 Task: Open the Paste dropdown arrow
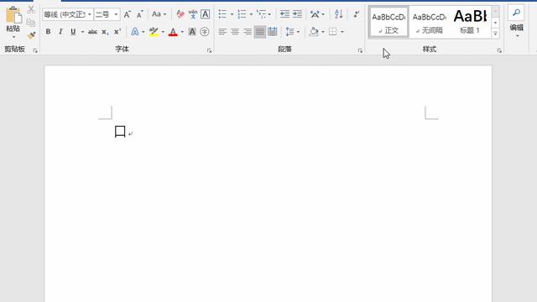13,37
